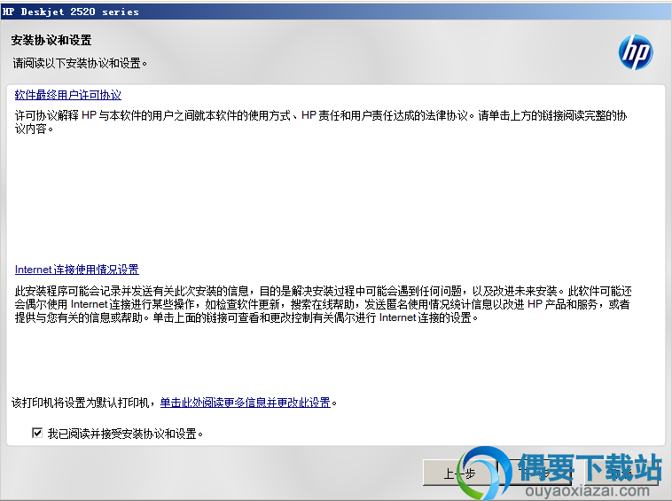Click the license paragraph starting 许可协议解释 HP

[x=321, y=122]
